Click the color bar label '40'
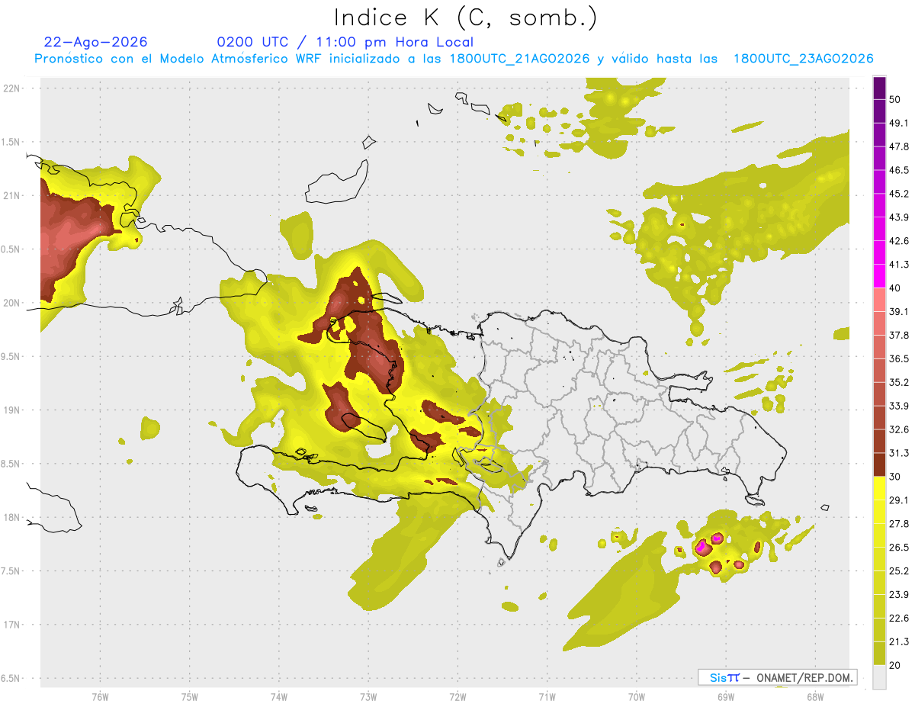Screen dimensions: 915x707 point(896,288)
